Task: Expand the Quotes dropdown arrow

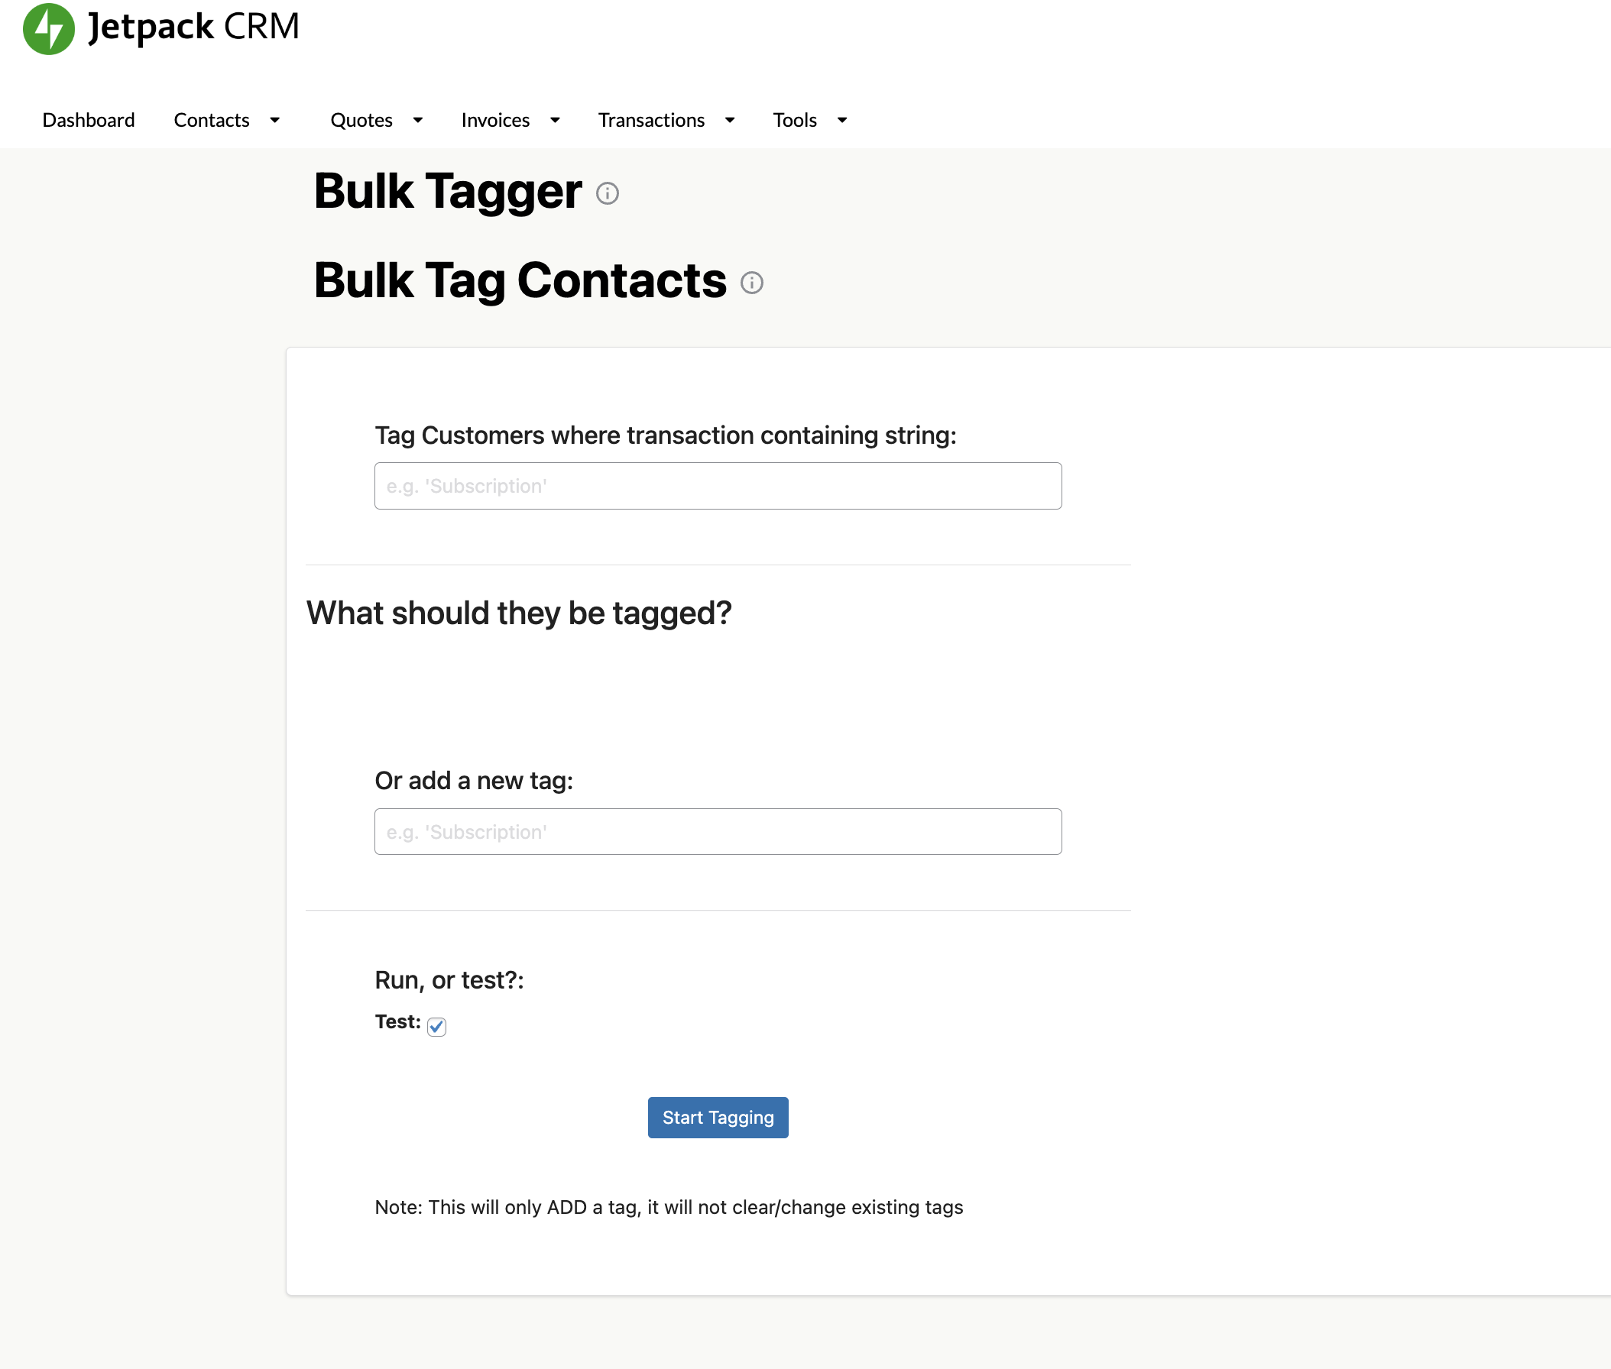Action: pos(418,120)
